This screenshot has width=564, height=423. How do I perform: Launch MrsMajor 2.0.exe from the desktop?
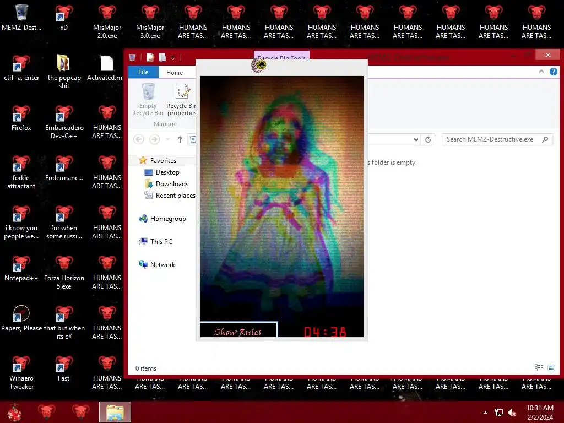click(x=107, y=21)
